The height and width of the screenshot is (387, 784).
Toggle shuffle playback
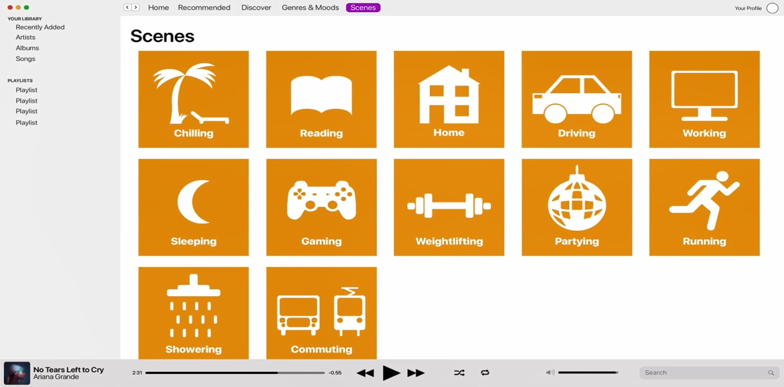459,373
